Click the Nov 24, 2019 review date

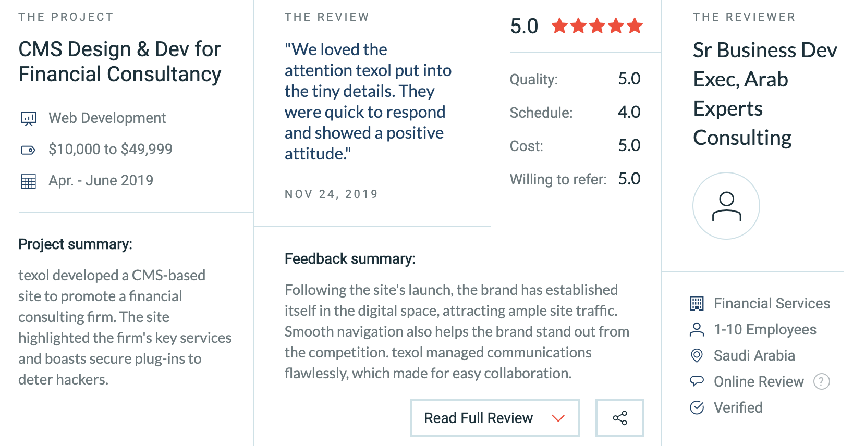coord(331,194)
